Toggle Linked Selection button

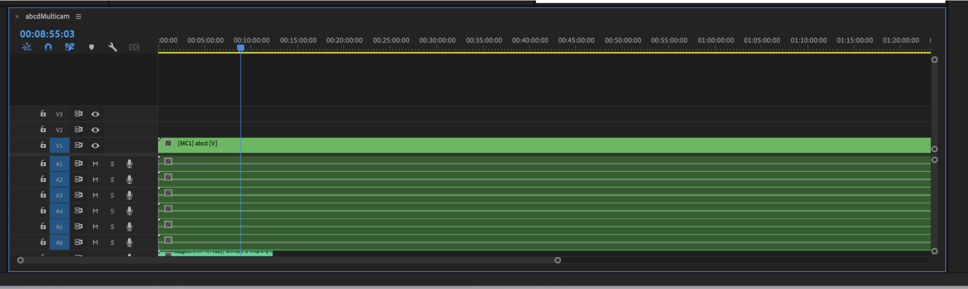(x=70, y=47)
